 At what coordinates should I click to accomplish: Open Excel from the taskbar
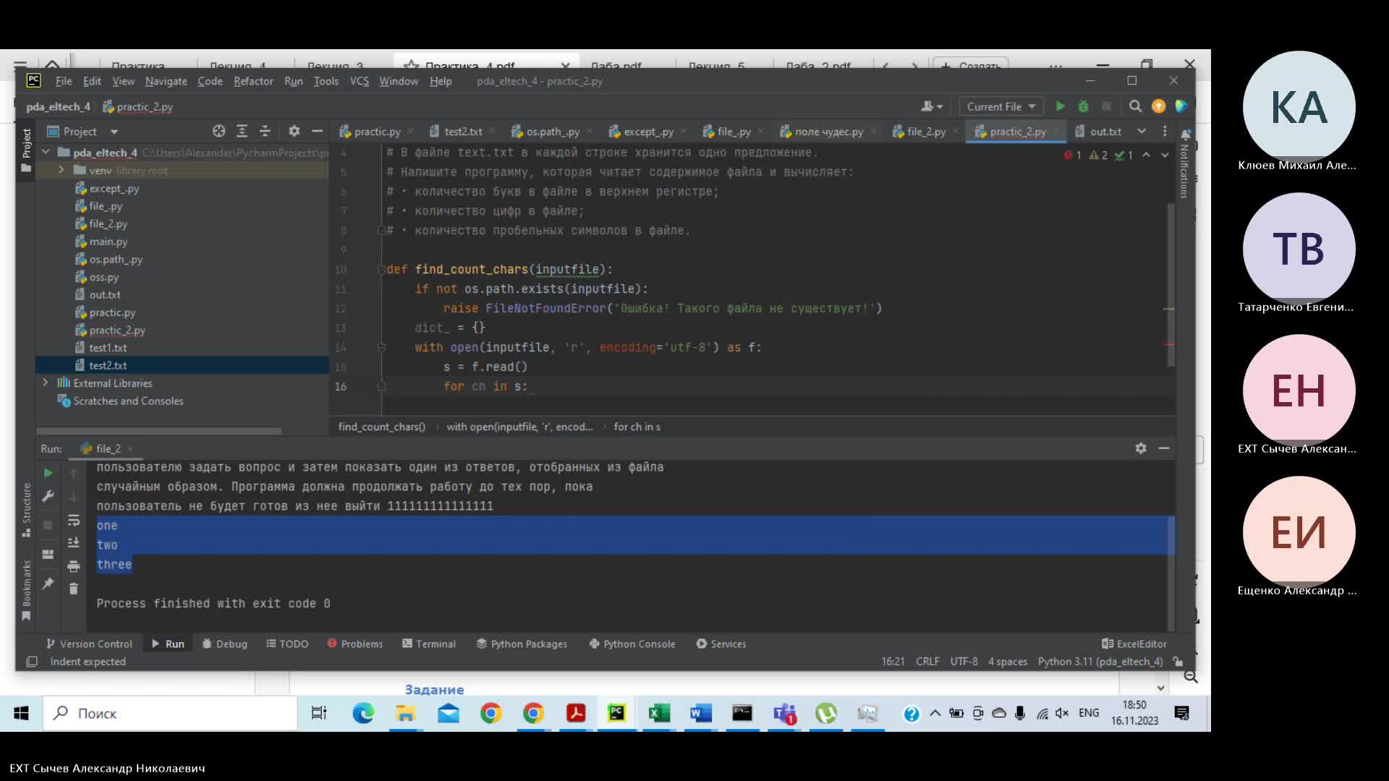pyautogui.click(x=658, y=713)
